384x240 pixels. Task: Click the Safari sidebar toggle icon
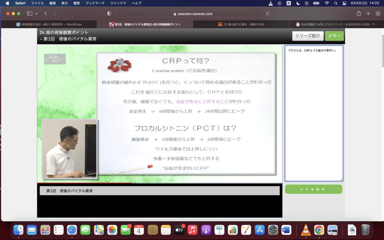pyautogui.click(x=30, y=13)
